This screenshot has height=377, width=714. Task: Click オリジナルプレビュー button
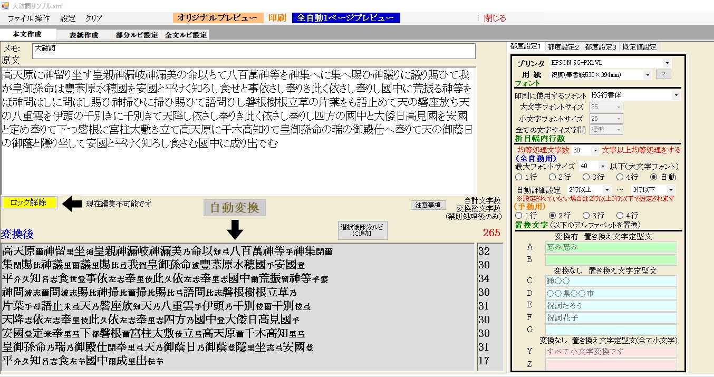[x=218, y=18]
